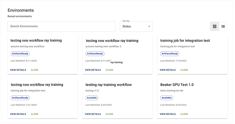Screen dimensions: 235x124
Task: View details of testing ray training workflow
Action: pos(93,114)
